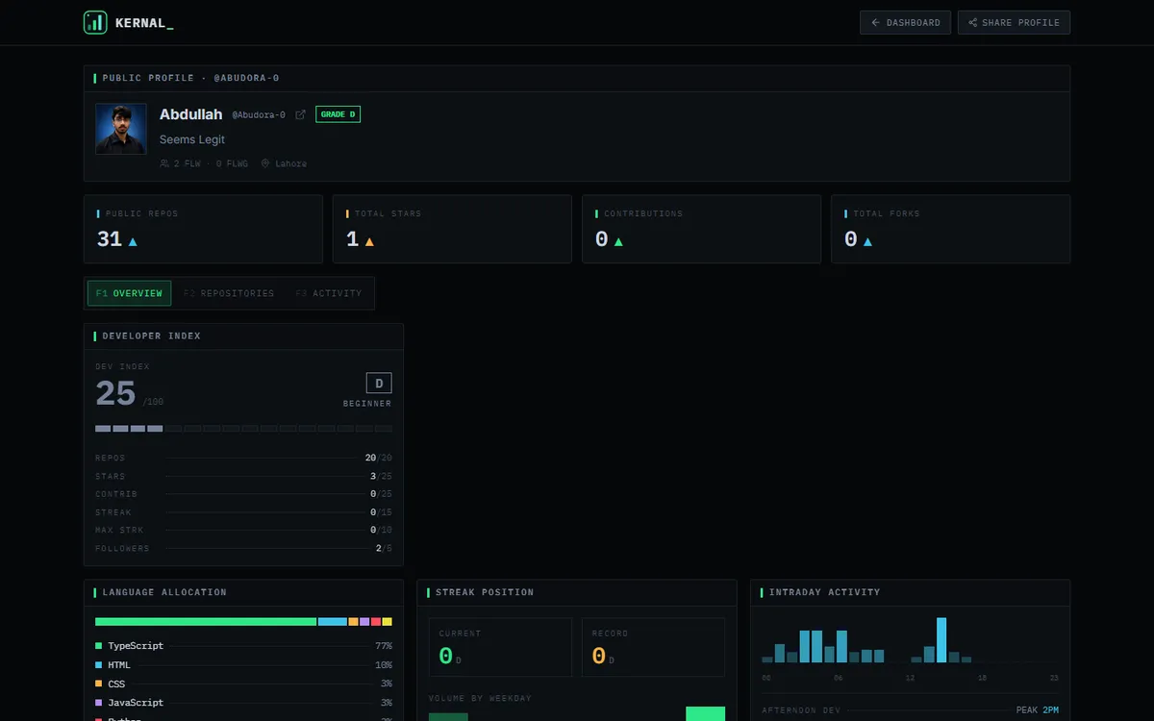This screenshot has height=721, width=1154.
Task: Click the 'Lahore' location text
Action: point(291,163)
